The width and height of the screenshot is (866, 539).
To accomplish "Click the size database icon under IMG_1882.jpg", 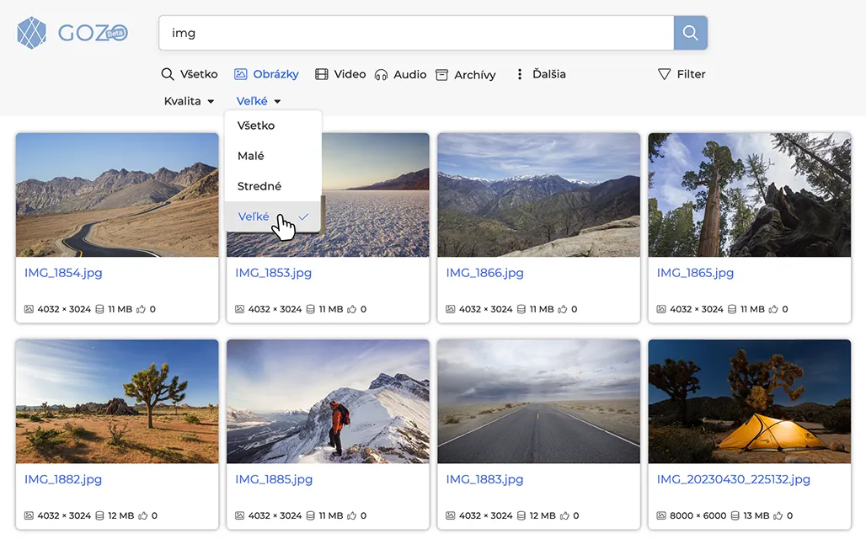I will [99, 515].
